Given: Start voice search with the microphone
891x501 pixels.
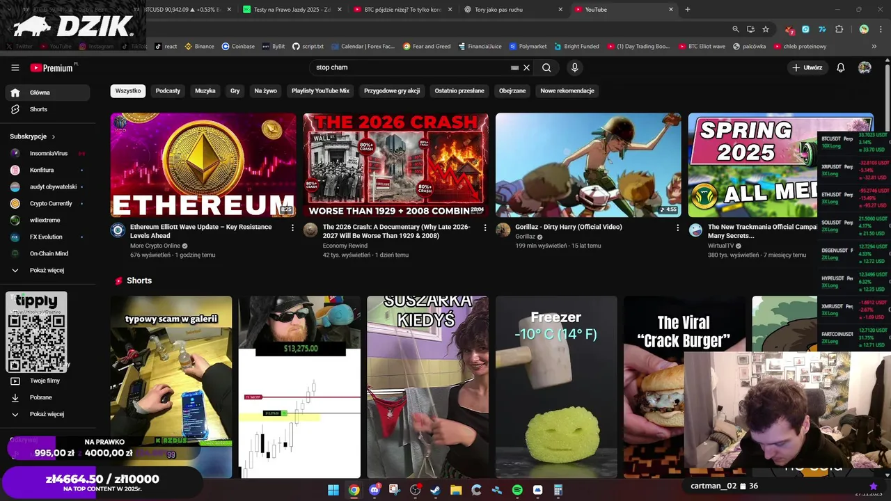Looking at the screenshot, I should point(574,67).
